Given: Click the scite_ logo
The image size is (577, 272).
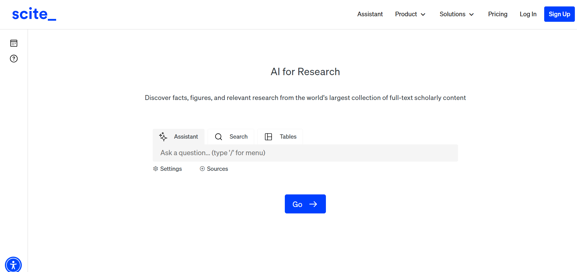Looking at the screenshot, I should point(34,14).
